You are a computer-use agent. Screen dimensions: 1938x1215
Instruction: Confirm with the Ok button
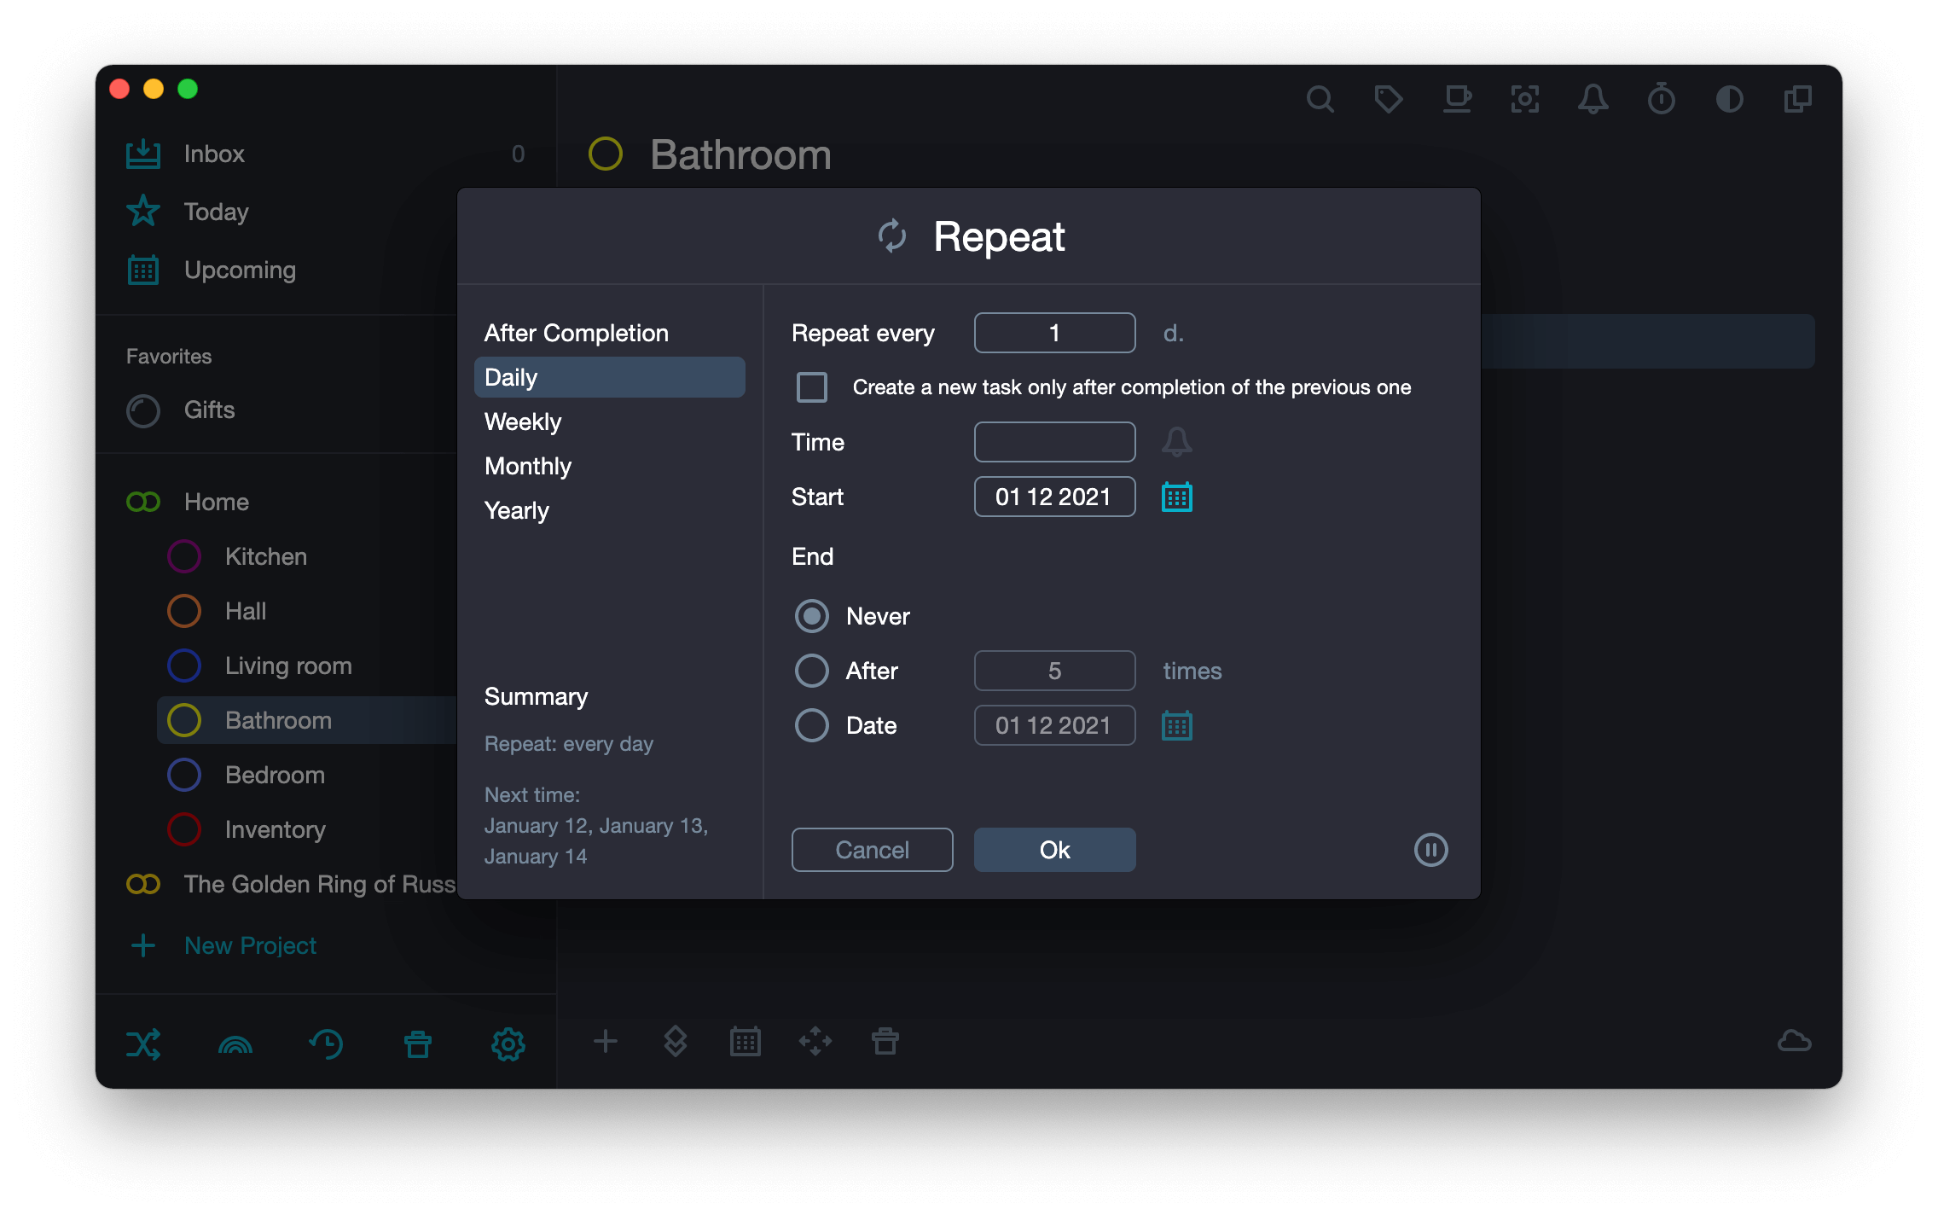1055,850
